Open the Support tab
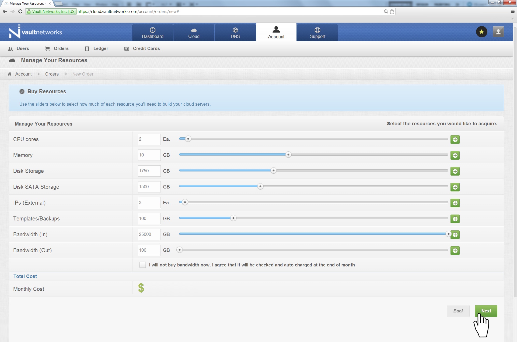The image size is (517, 342). (317, 33)
